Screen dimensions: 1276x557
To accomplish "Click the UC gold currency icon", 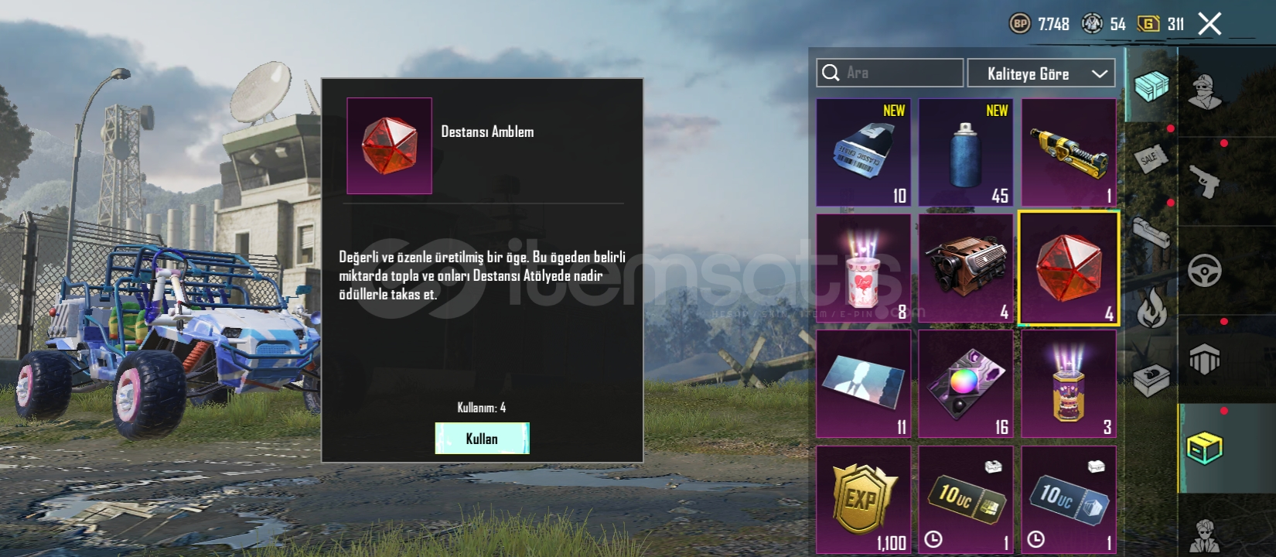I will point(1148,24).
